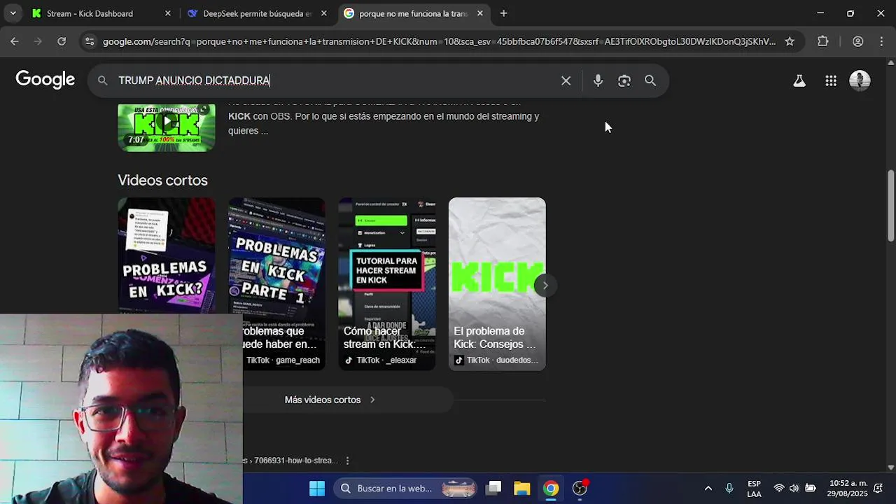896x504 pixels.
Task: Click battery status tray icon
Action: [x=810, y=488]
